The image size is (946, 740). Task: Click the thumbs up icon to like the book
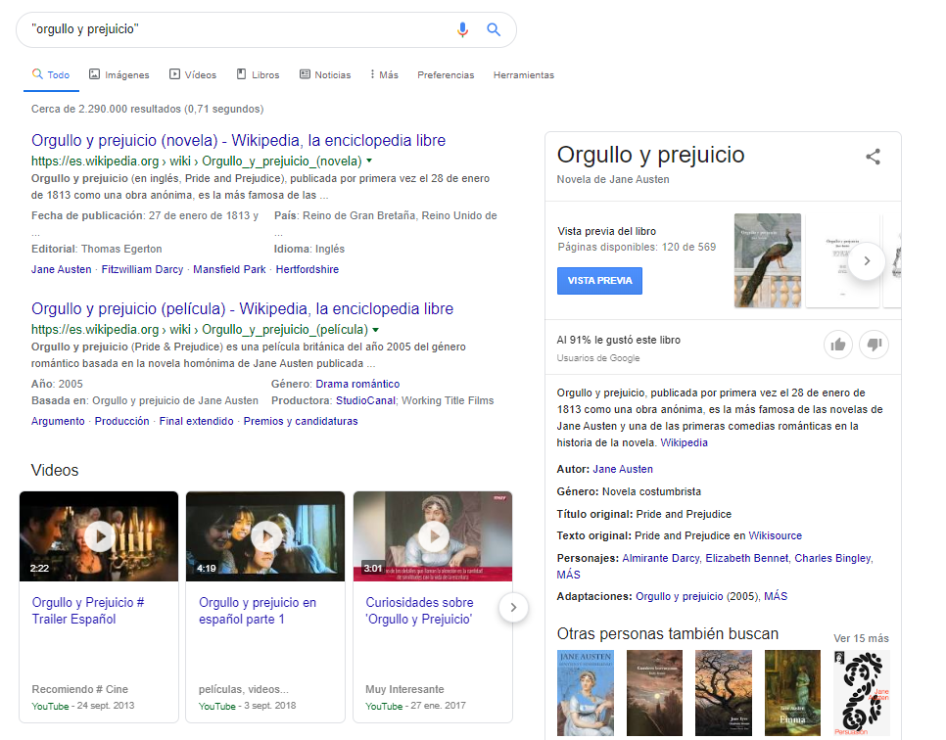pos(838,345)
